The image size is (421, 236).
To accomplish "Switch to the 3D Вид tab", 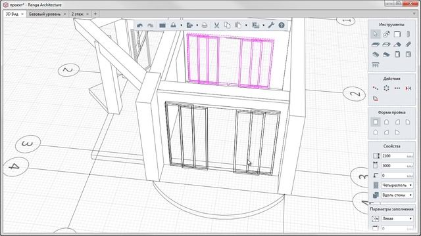I will 12,14.
